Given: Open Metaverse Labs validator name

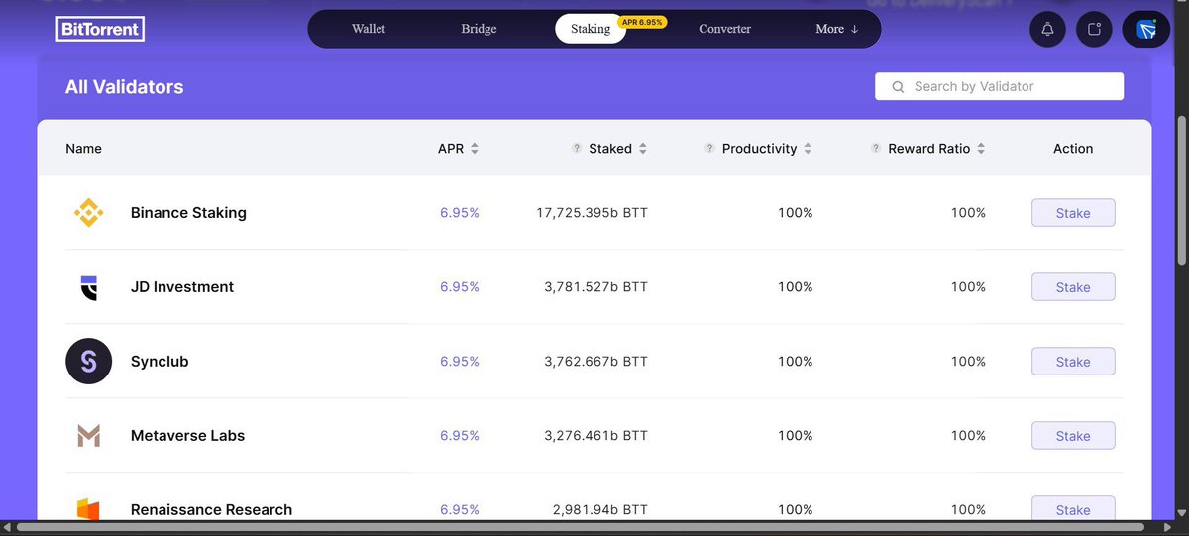Looking at the screenshot, I should 187,436.
